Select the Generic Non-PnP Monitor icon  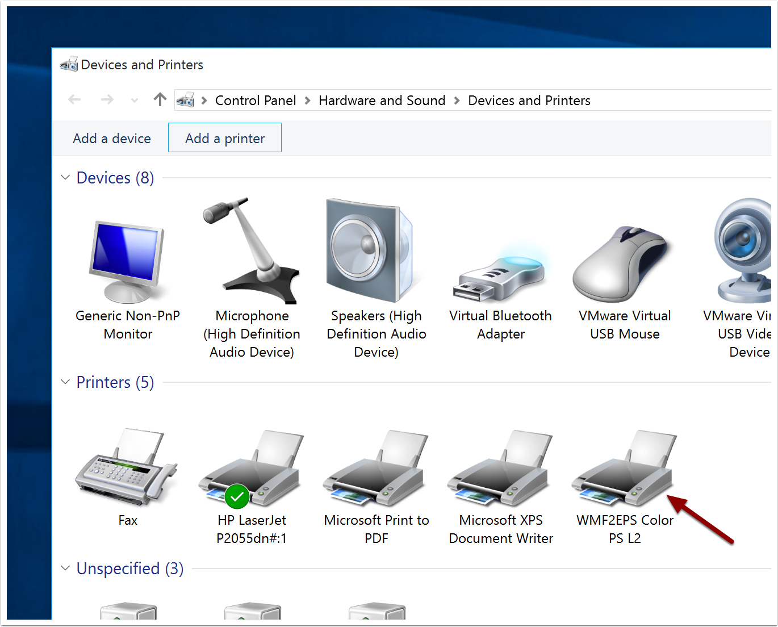click(127, 261)
